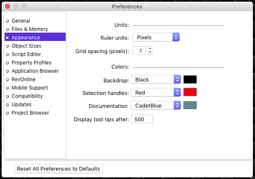255x179 pixels.
Task: Click Reset All Preferences to Defaults
Action: tap(59, 169)
